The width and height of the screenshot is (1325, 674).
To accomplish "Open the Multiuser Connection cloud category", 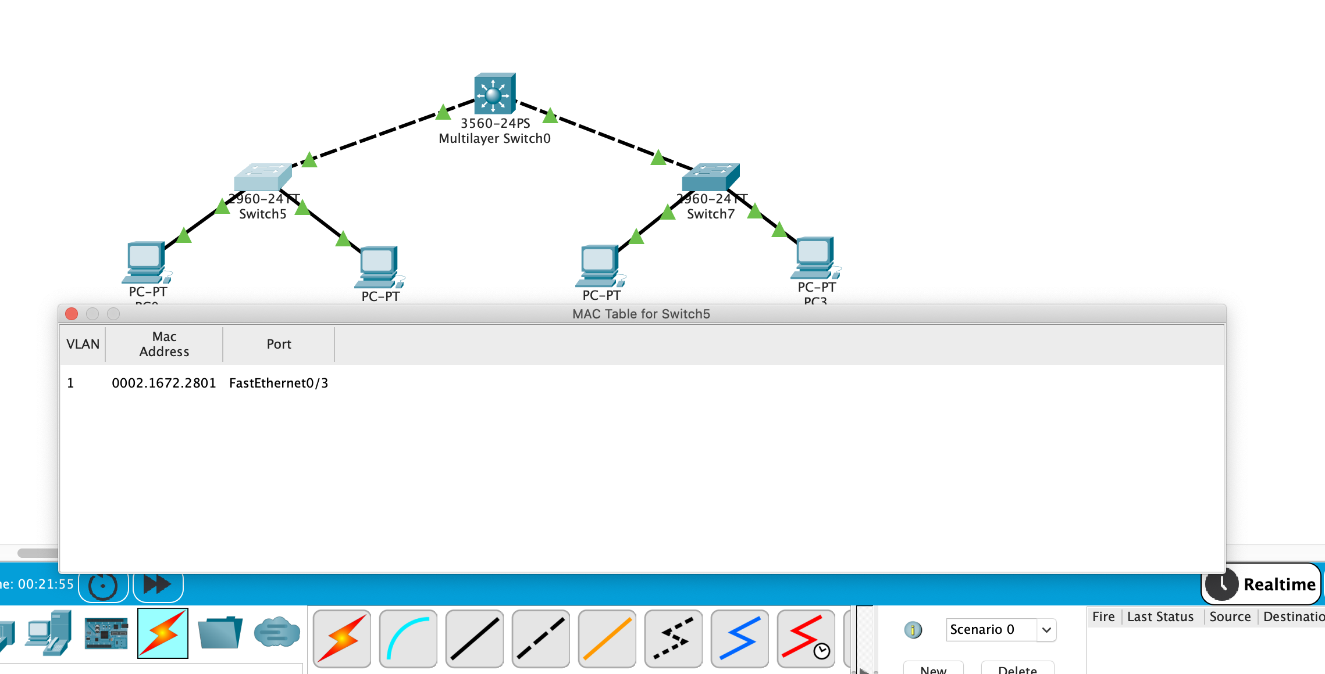I will (x=277, y=632).
